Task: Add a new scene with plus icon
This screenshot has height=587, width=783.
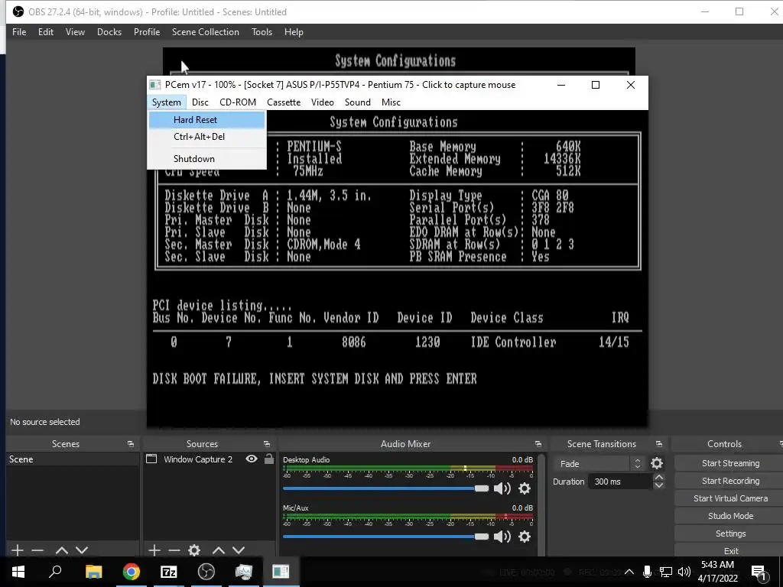Action: click(x=18, y=550)
